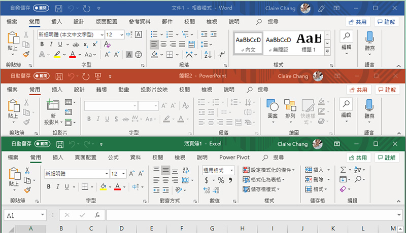
Task: Toggle middle align in Excel alignment group
Action: click(x=166, y=170)
